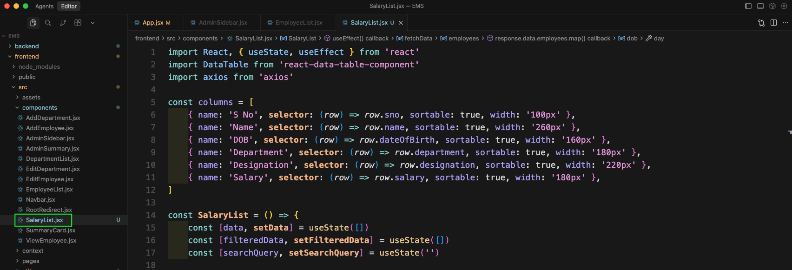Toggle the bottom panel layout icon

pyautogui.click(x=760, y=6)
